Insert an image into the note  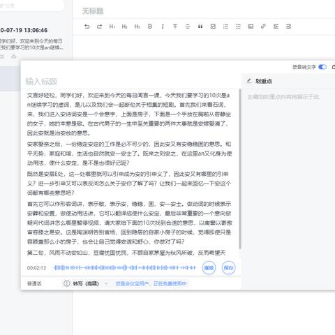(251, 27)
